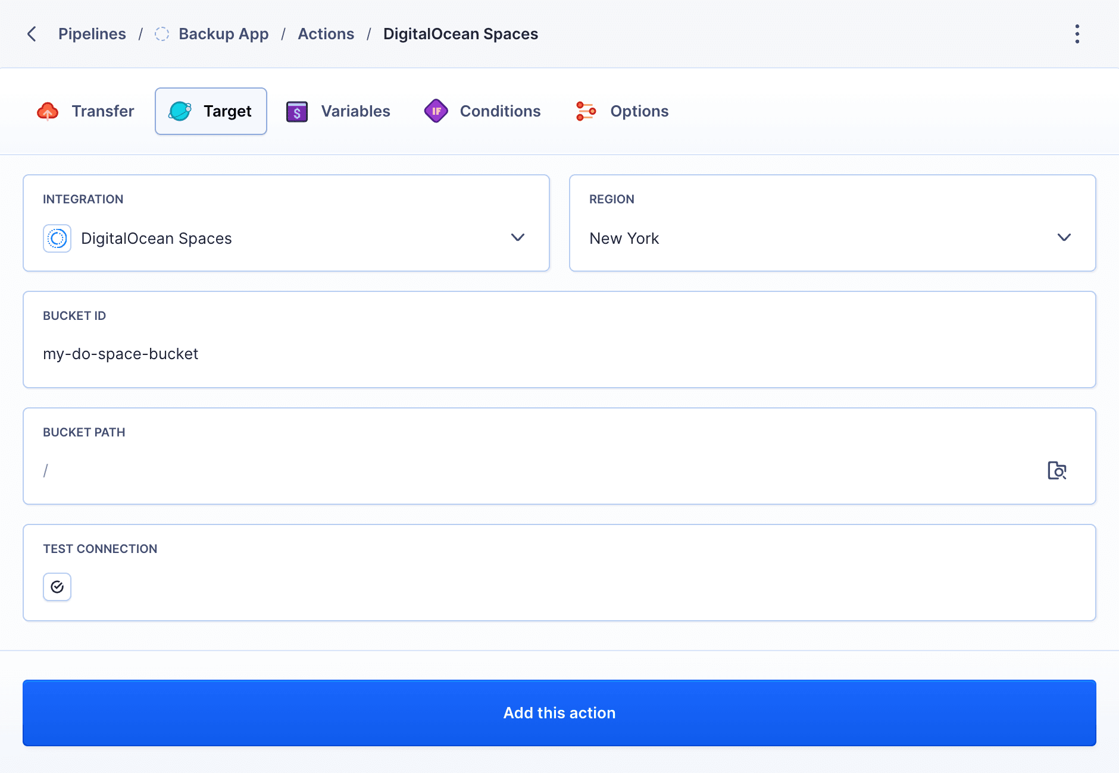Click the DigitalOcean Spaces integration logo
This screenshot has width=1119, height=773.
click(57, 238)
